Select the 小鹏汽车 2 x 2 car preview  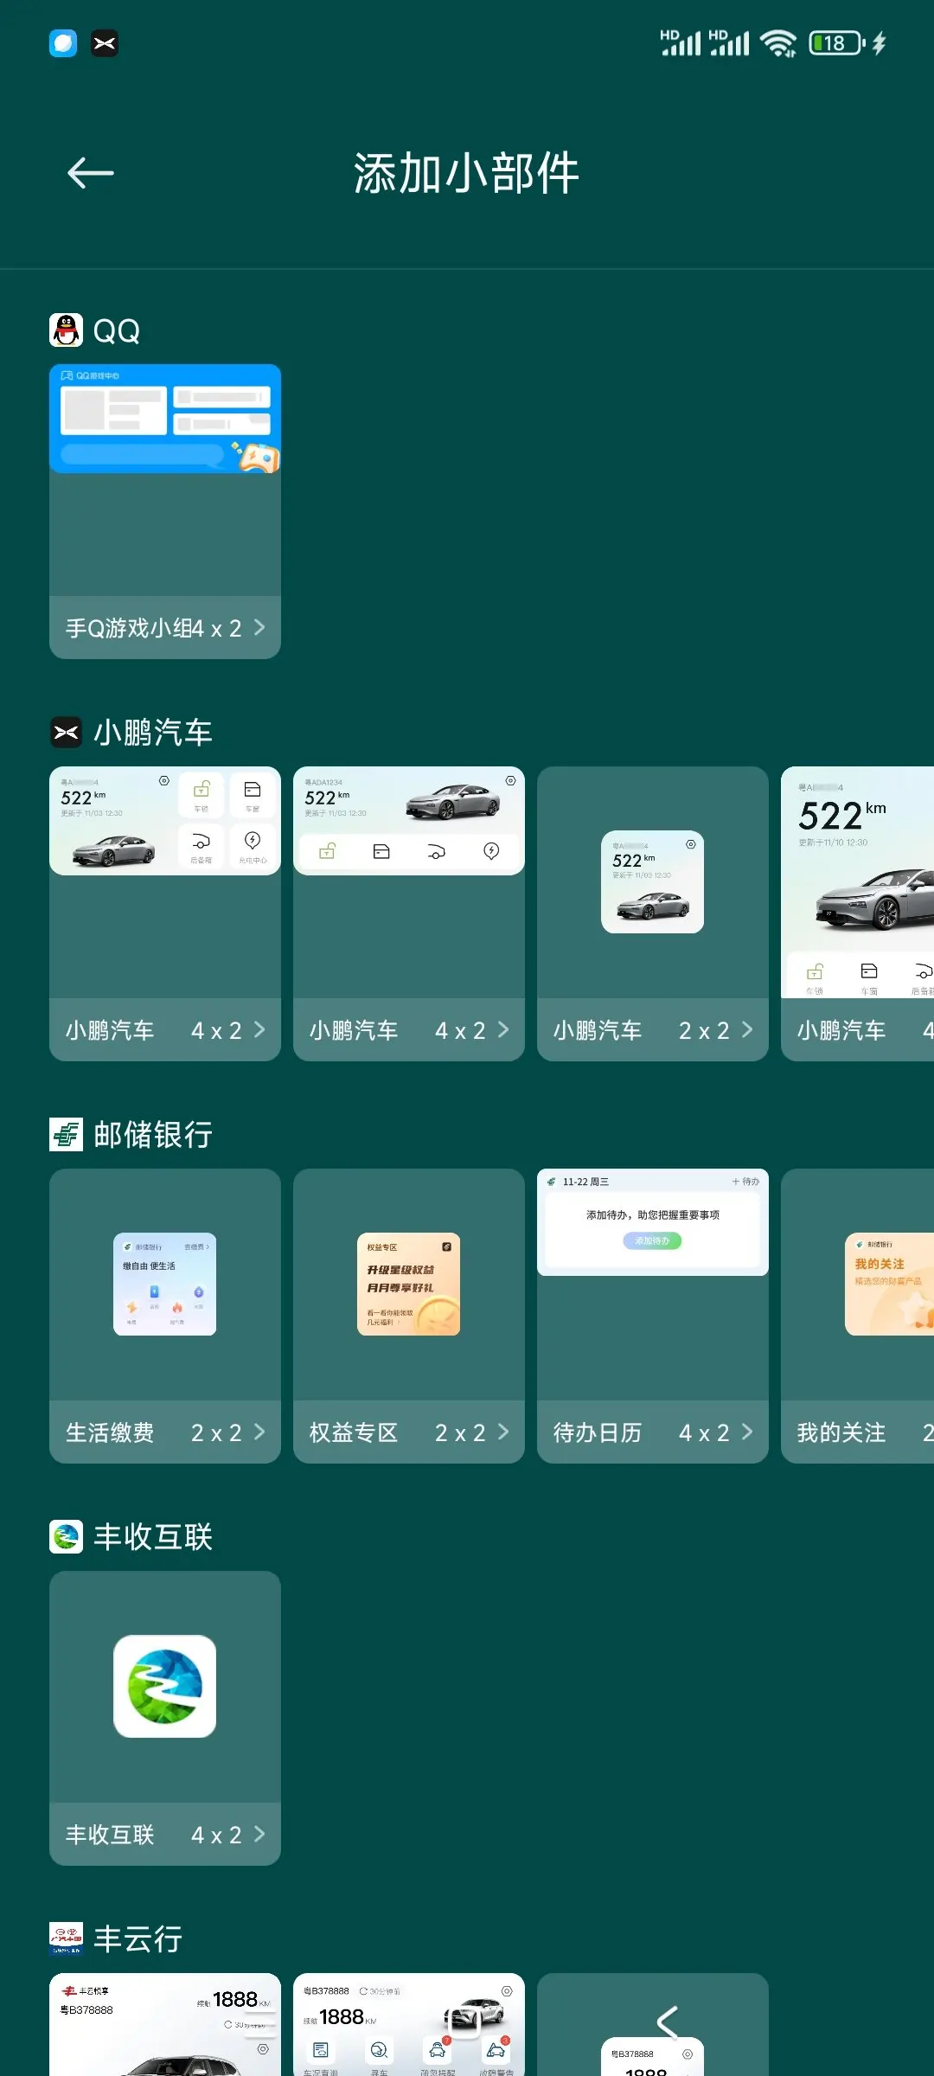pos(653,882)
